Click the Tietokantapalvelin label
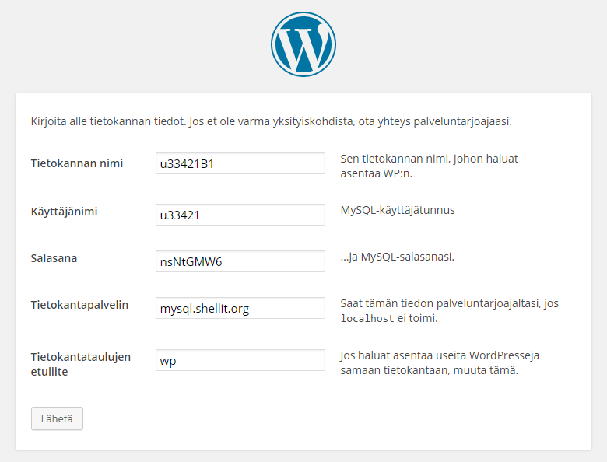Image resolution: width=607 pixels, height=462 pixels. [79, 305]
